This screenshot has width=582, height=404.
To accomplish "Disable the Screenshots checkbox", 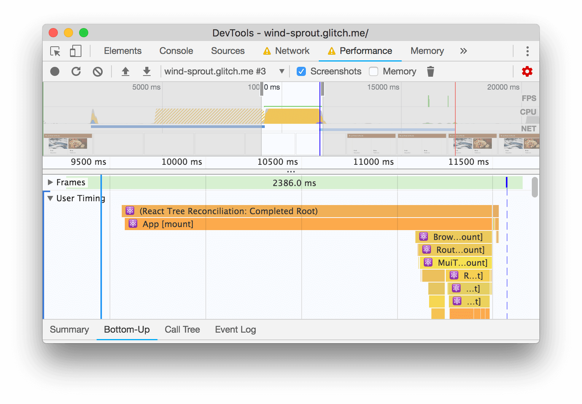I will coord(301,71).
